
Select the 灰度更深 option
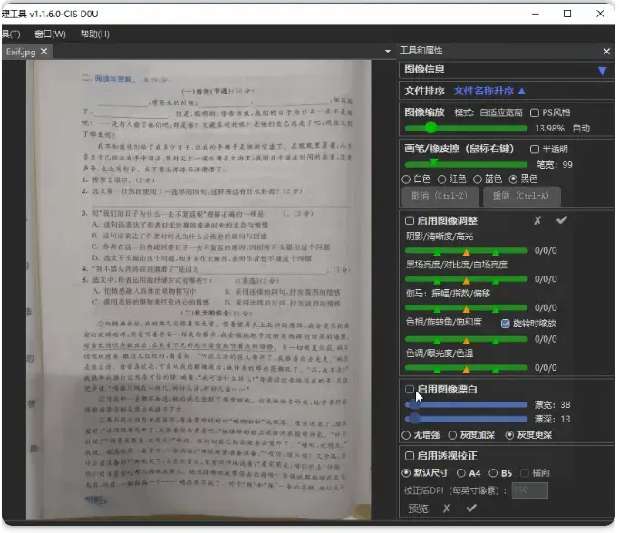(x=509, y=435)
